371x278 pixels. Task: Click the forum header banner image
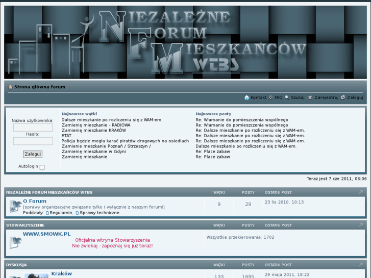pos(186,42)
